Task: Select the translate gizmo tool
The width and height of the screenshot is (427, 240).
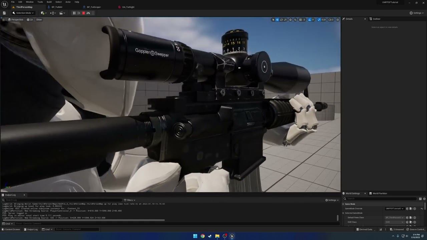Action: (x=277, y=20)
